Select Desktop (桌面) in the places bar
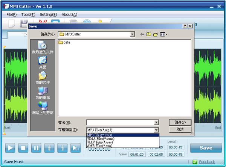Screen dimensions: 226x167 [43, 63]
